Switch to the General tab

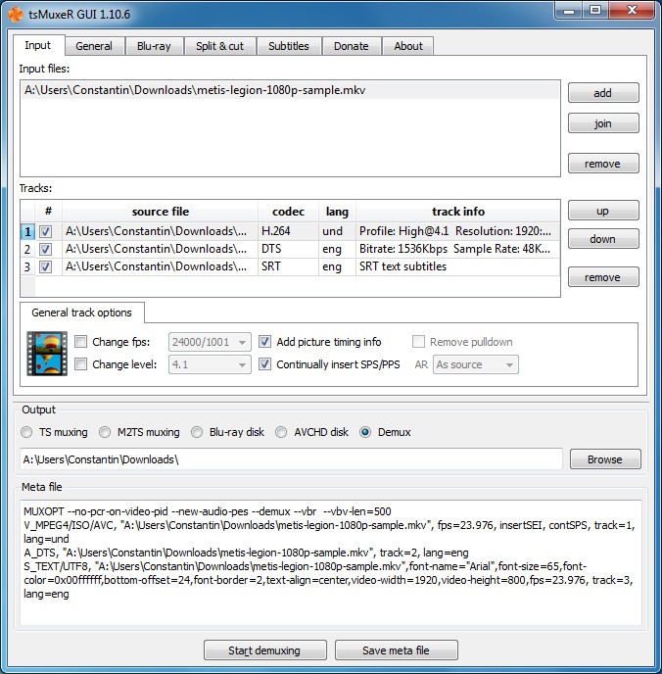[x=94, y=46]
